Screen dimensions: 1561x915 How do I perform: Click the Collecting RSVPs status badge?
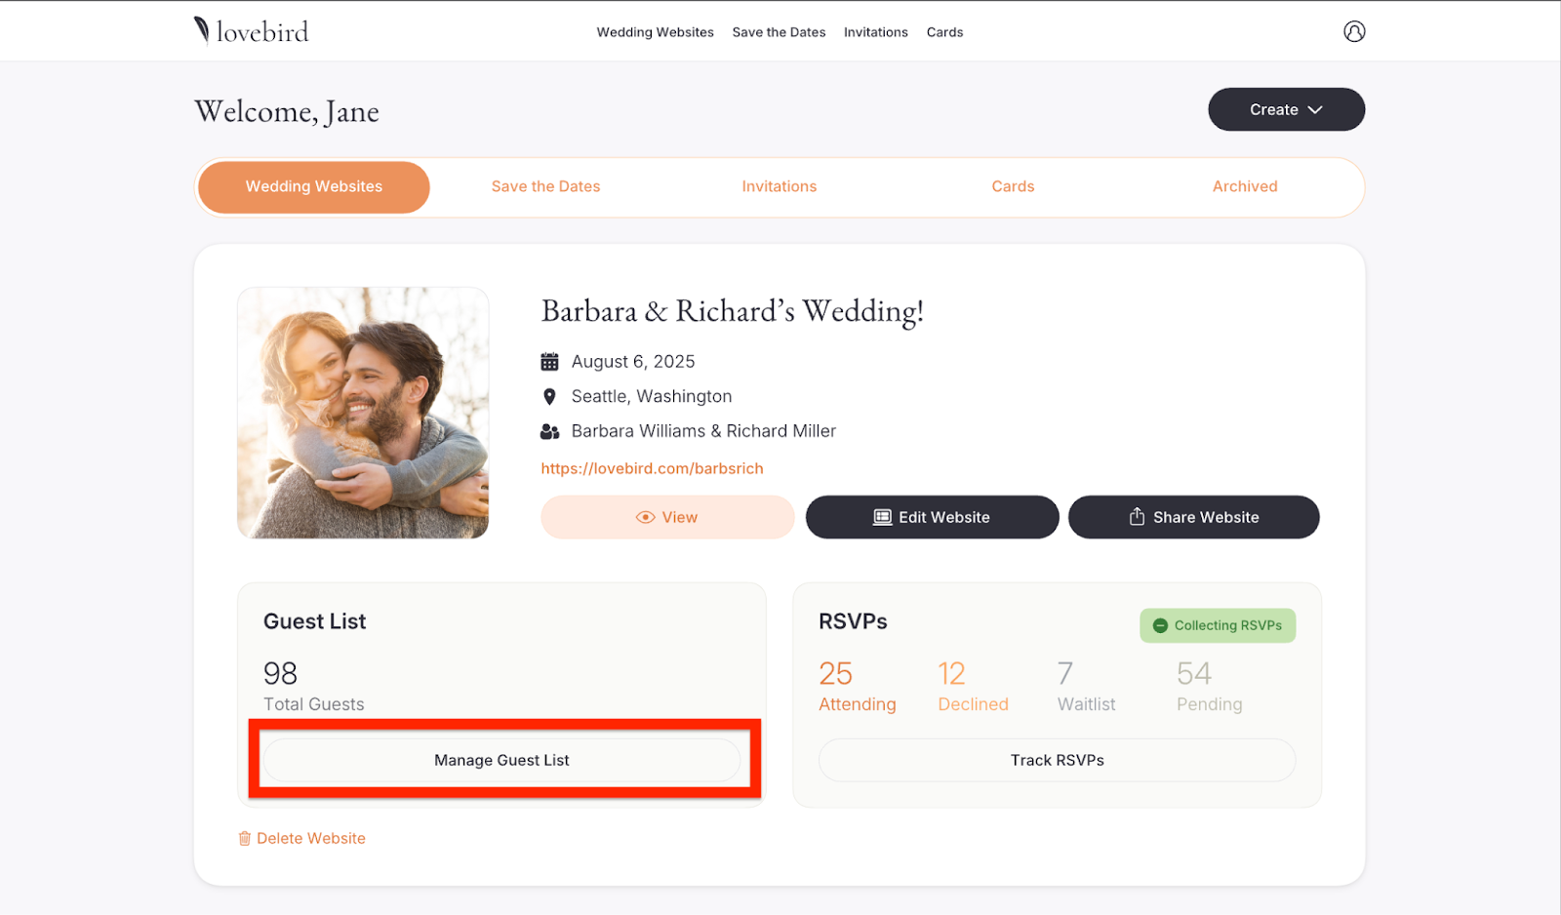(x=1218, y=626)
